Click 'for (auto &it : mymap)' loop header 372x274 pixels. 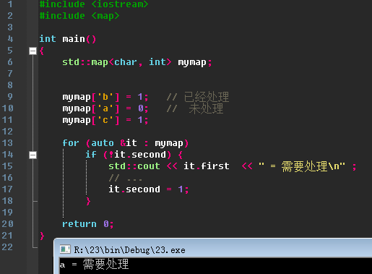tap(125, 143)
